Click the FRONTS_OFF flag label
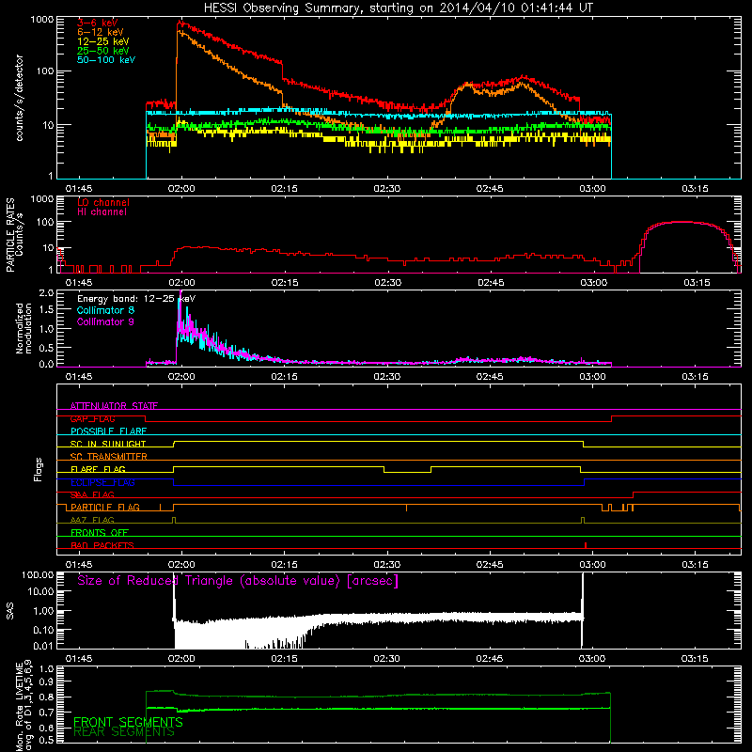 coord(100,533)
